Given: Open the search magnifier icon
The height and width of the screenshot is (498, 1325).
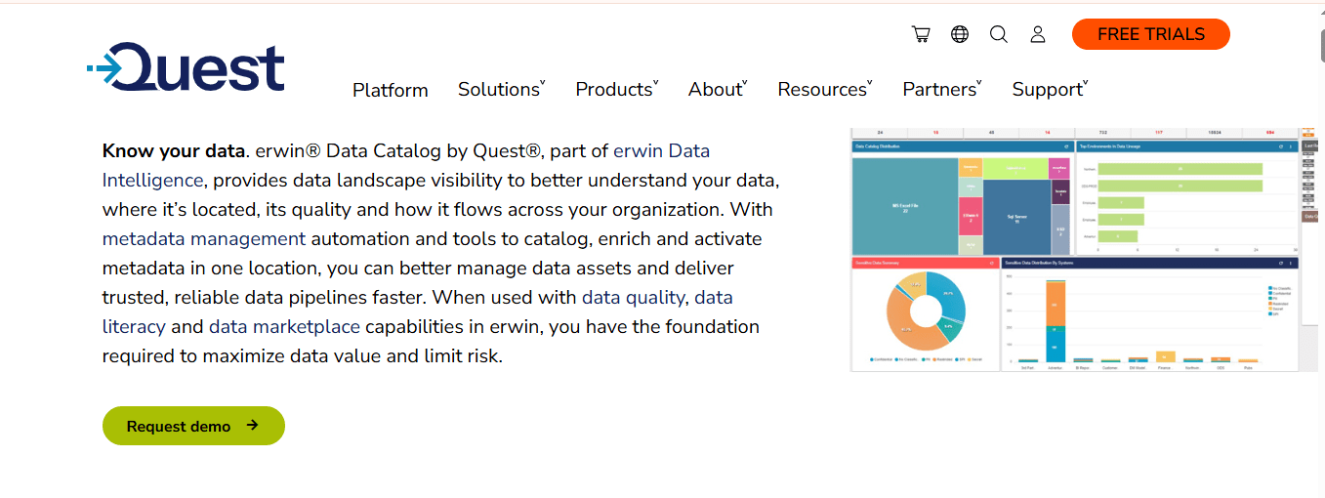Looking at the screenshot, I should pos(998,34).
